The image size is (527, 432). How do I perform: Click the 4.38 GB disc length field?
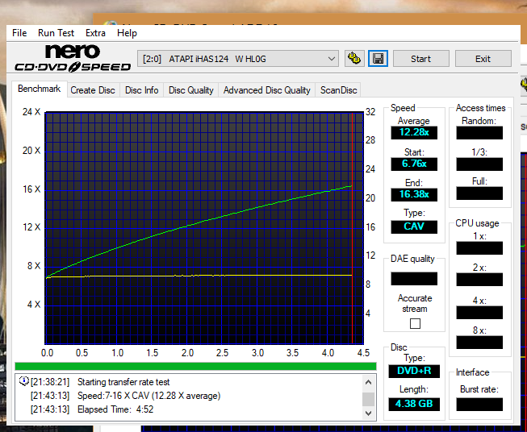(414, 404)
